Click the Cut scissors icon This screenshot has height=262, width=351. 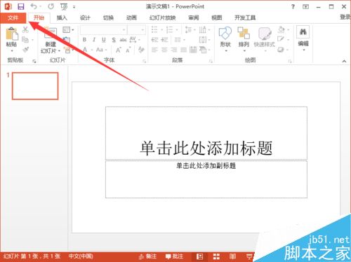[25, 29]
